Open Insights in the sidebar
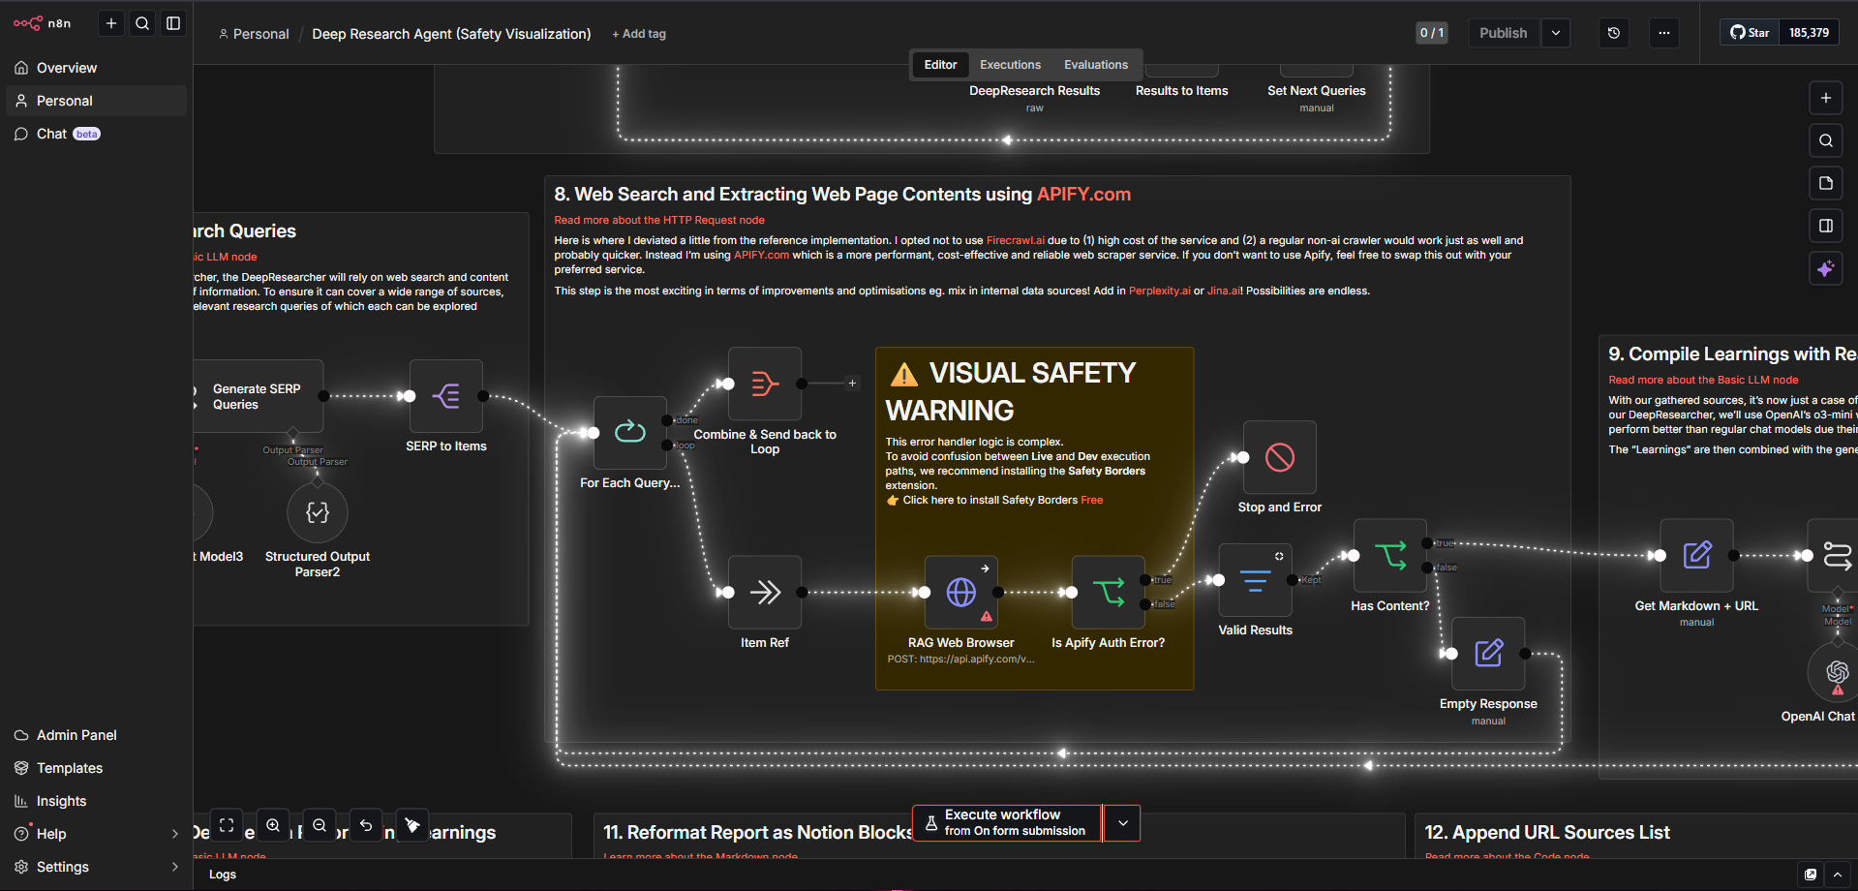Image resolution: width=1858 pixels, height=891 pixels. tap(97, 801)
